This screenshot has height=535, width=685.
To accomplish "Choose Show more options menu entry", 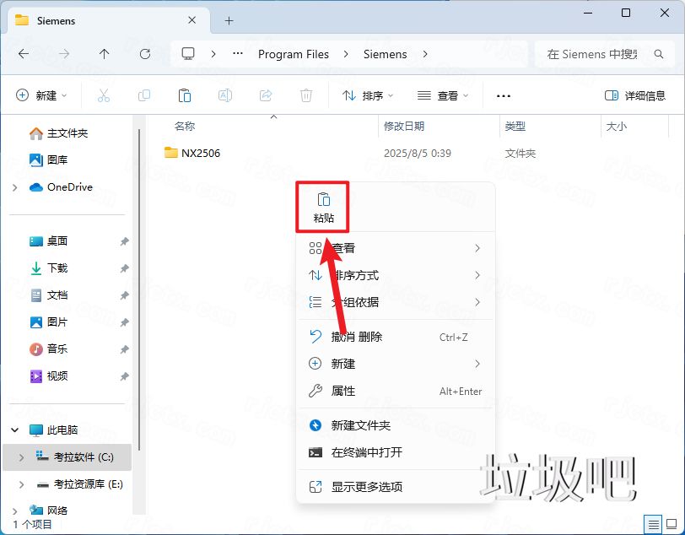I will click(x=366, y=487).
